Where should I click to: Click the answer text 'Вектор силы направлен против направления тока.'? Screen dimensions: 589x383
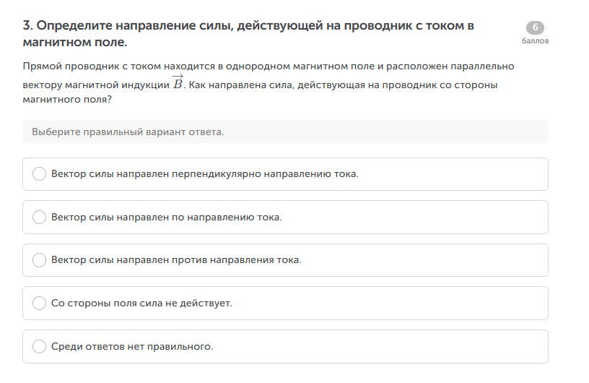(176, 260)
